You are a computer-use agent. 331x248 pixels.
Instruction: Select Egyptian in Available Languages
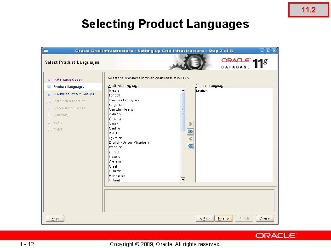tap(144, 138)
